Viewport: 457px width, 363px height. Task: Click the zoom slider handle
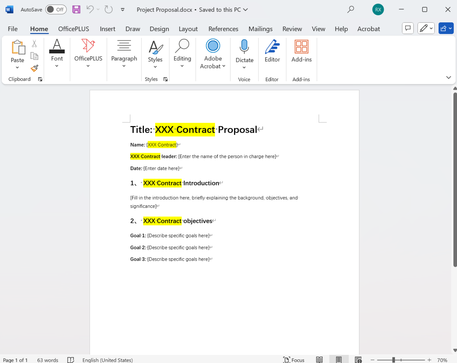tap(394, 360)
